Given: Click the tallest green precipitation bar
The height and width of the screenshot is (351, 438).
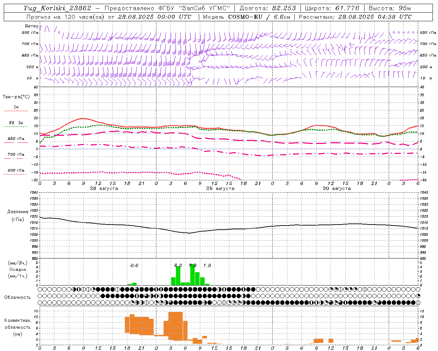Looking at the screenshot, I should pyautogui.click(x=192, y=275).
